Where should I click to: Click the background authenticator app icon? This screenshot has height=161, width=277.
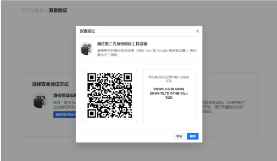pyautogui.click(x=40, y=101)
